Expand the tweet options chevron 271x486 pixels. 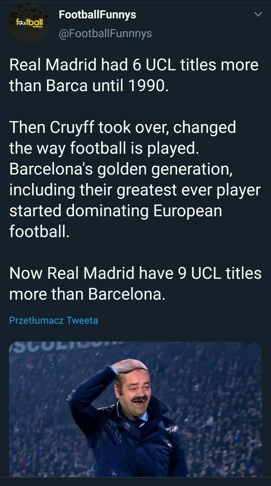pyautogui.click(x=258, y=15)
